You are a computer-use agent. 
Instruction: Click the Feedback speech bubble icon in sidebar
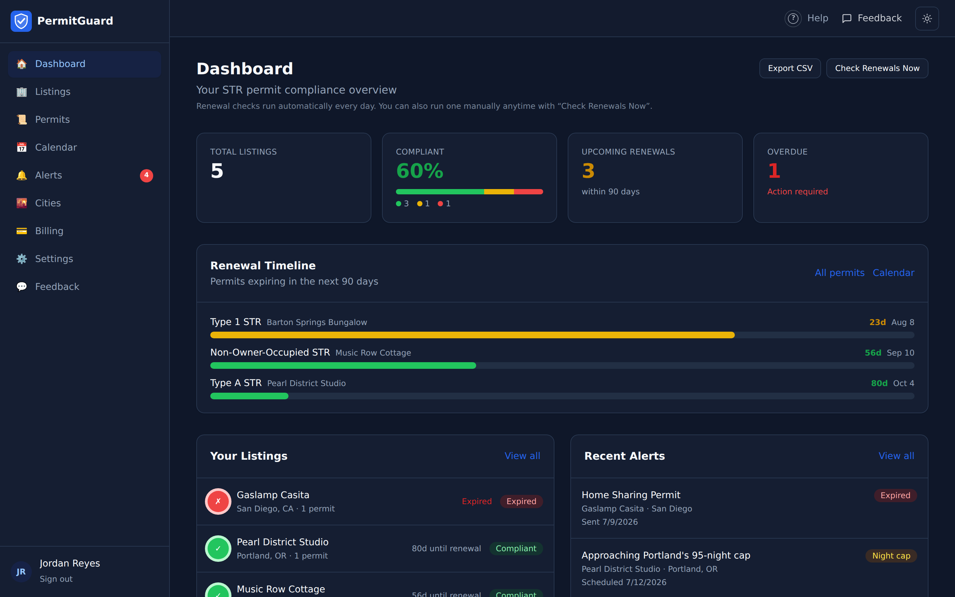pyautogui.click(x=22, y=287)
